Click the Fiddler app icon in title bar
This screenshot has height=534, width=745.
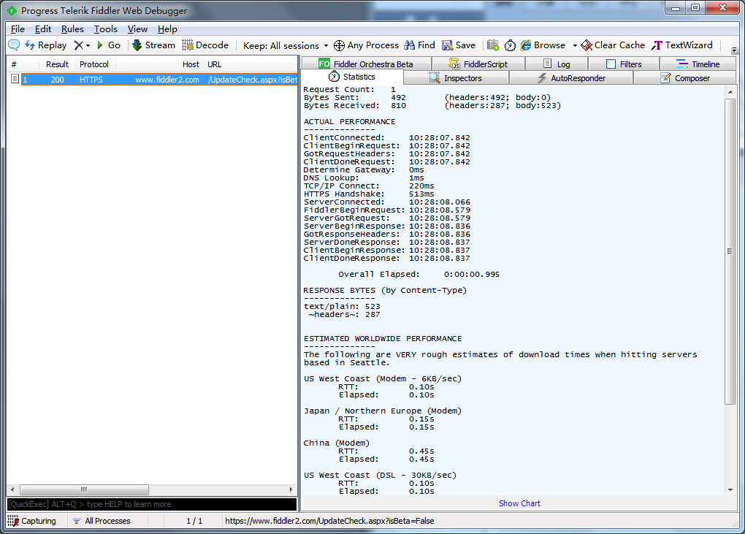pos(12,10)
